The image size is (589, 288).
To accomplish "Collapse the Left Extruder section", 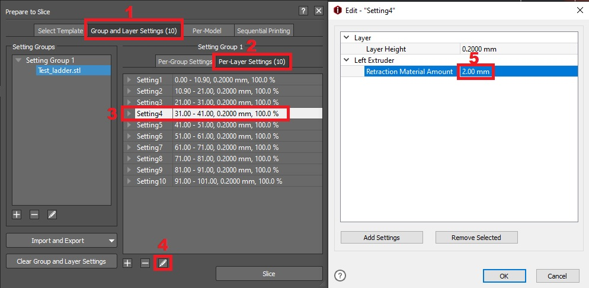I will [x=347, y=60].
